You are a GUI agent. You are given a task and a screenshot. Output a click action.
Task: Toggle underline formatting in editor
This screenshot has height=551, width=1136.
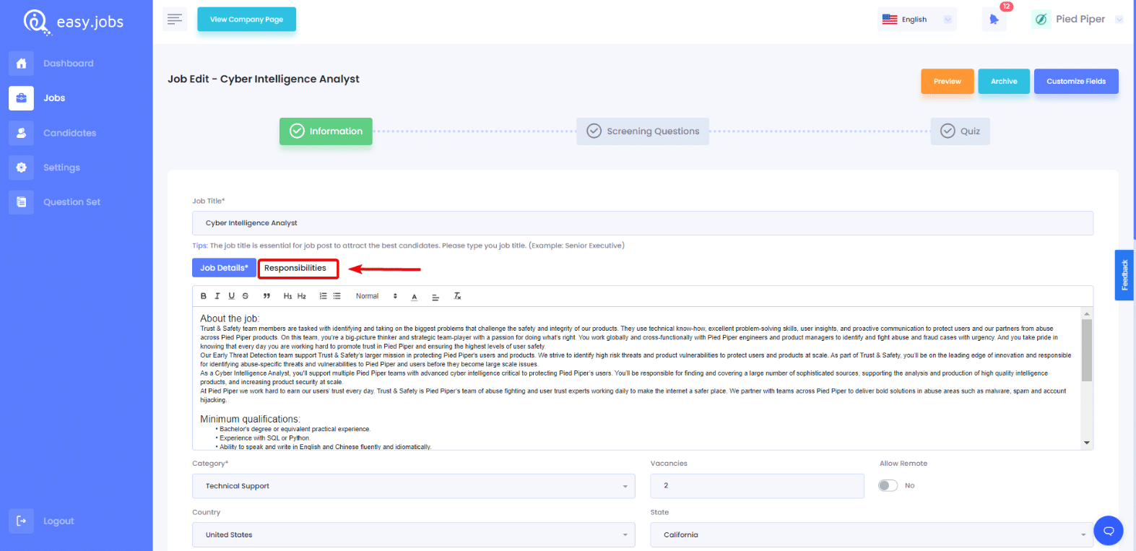coord(231,296)
